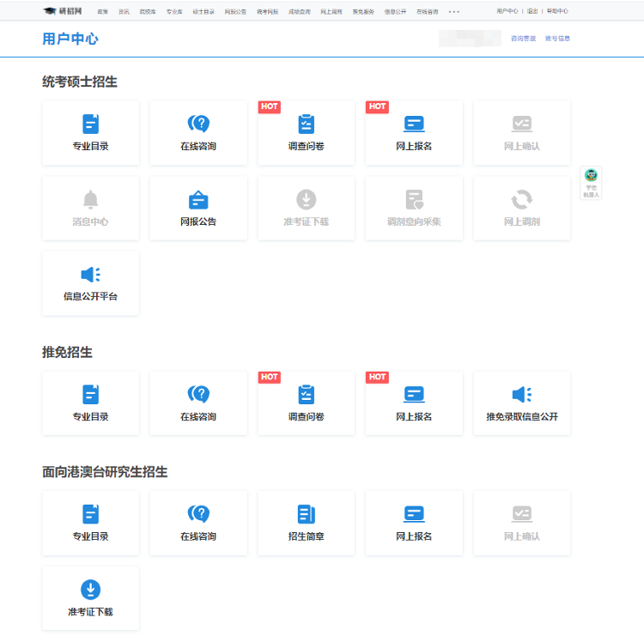Image resolution: width=644 pixels, height=642 pixels.
Task: Click 网上报名 in 推免招生 section
Action: pyautogui.click(x=414, y=403)
